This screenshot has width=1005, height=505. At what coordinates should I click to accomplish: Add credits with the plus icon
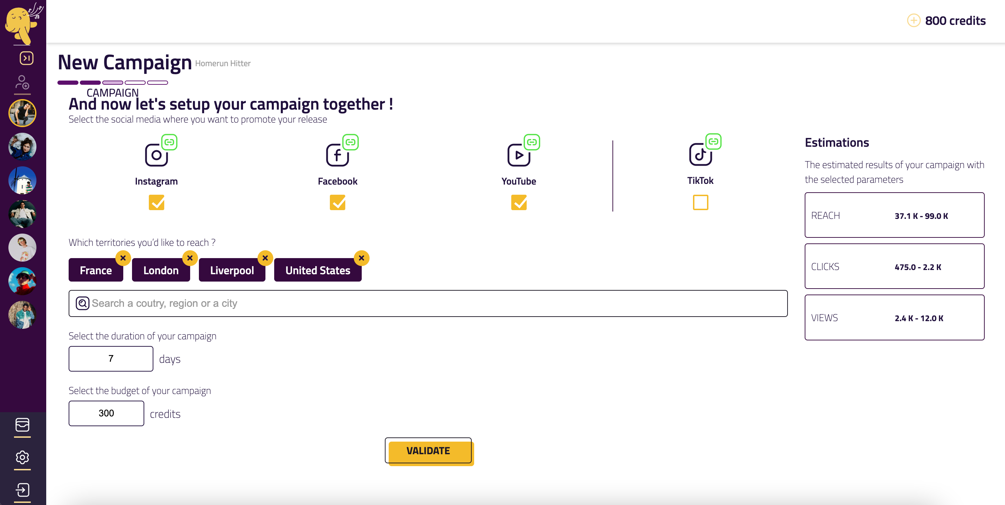click(x=913, y=20)
